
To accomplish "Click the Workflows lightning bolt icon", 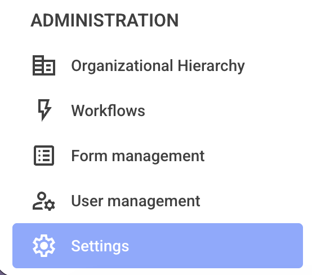I will 44,110.
